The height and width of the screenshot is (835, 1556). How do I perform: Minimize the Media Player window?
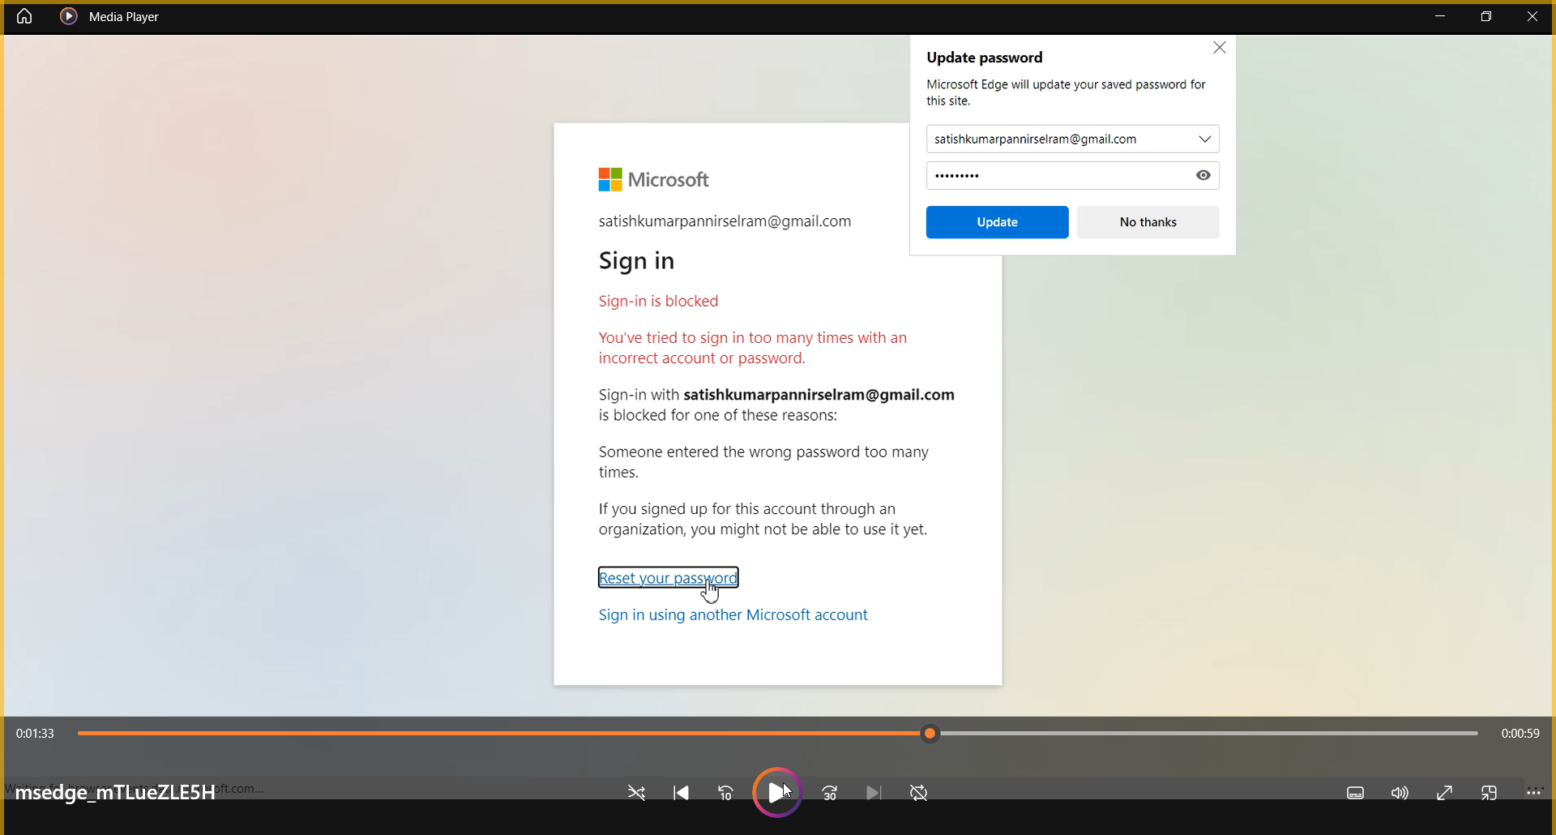1440,16
